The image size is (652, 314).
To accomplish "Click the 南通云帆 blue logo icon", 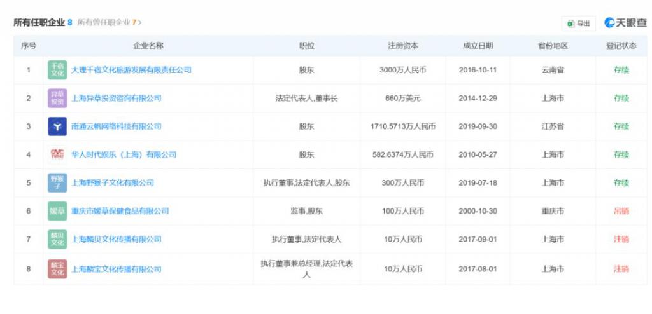I will click(57, 126).
